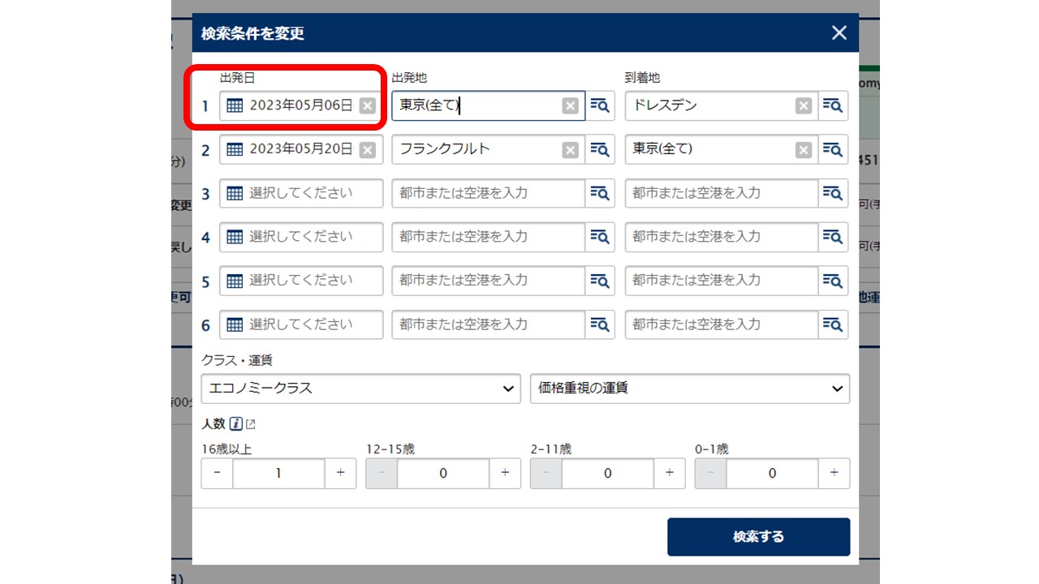This screenshot has height=584, width=1039.
Task: Open airport search for row 2 destination
Action: click(x=833, y=149)
